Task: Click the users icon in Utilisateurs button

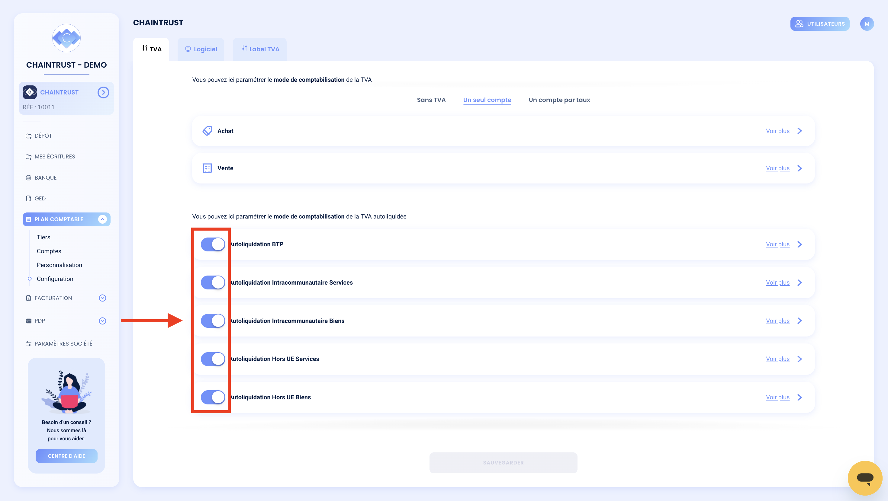Action: pyautogui.click(x=799, y=24)
